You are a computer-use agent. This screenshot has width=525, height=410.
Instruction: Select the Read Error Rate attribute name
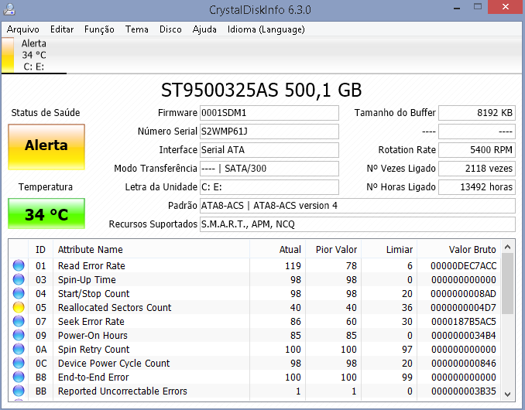(x=91, y=266)
